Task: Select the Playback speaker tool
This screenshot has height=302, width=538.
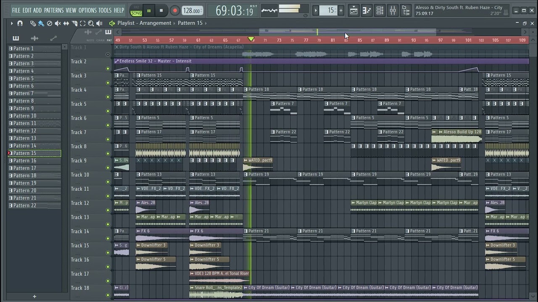Action: [x=99, y=23]
